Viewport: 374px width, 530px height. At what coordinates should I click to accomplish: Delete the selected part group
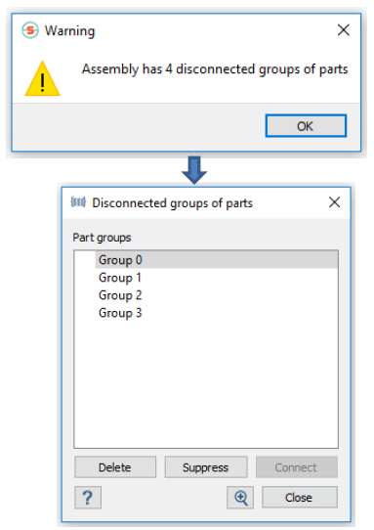click(115, 467)
